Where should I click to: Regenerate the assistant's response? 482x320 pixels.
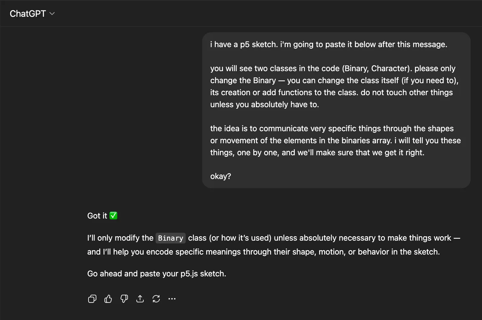156,299
